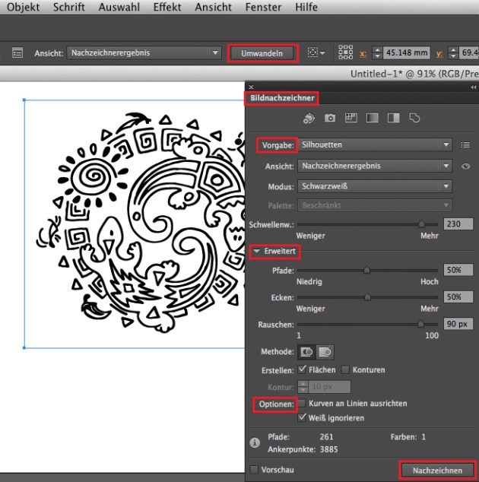Choose the Low Color preset icon

point(351,118)
